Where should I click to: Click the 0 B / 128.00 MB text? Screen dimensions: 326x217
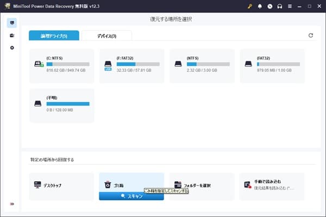click(60, 110)
